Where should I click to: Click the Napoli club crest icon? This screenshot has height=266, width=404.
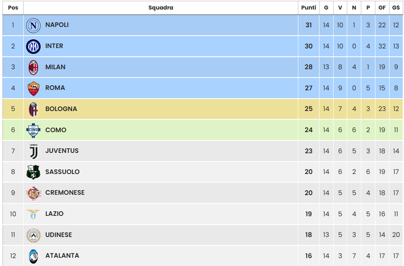coord(34,26)
